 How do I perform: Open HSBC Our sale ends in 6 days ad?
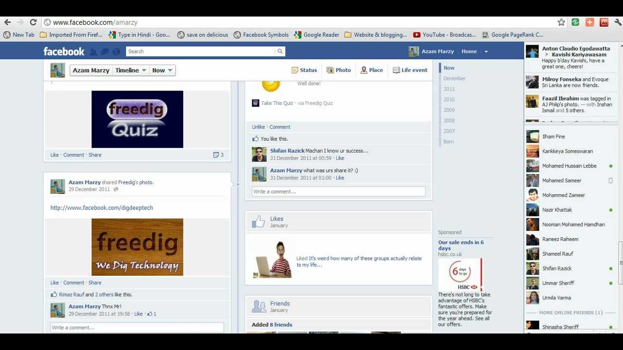click(x=461, y=245)
